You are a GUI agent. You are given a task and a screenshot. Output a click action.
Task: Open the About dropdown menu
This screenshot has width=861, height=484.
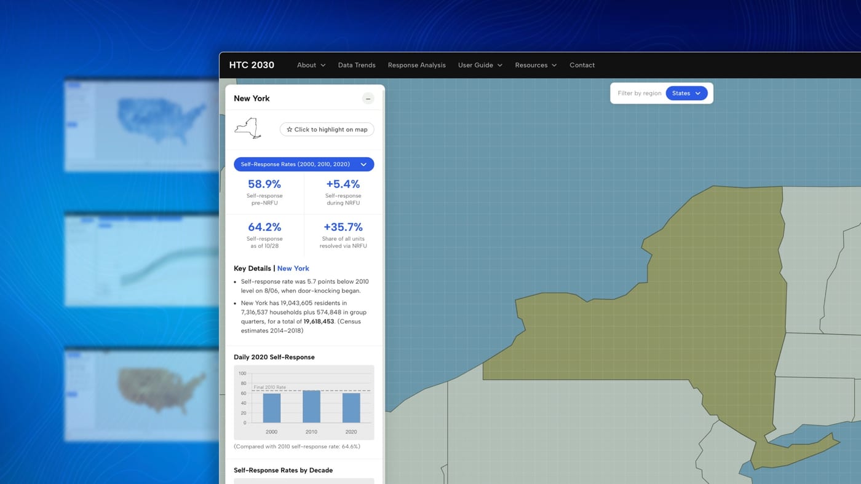click(311, 65)
